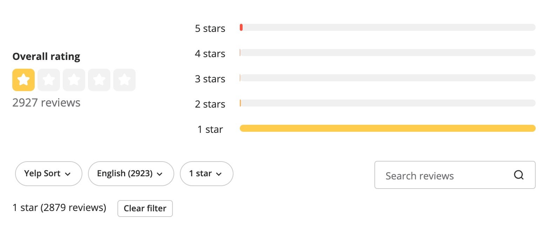This screenshot has height=225, width=549.
Task: Select the 5 stars rating bar
Action: [x=387, y=27]
